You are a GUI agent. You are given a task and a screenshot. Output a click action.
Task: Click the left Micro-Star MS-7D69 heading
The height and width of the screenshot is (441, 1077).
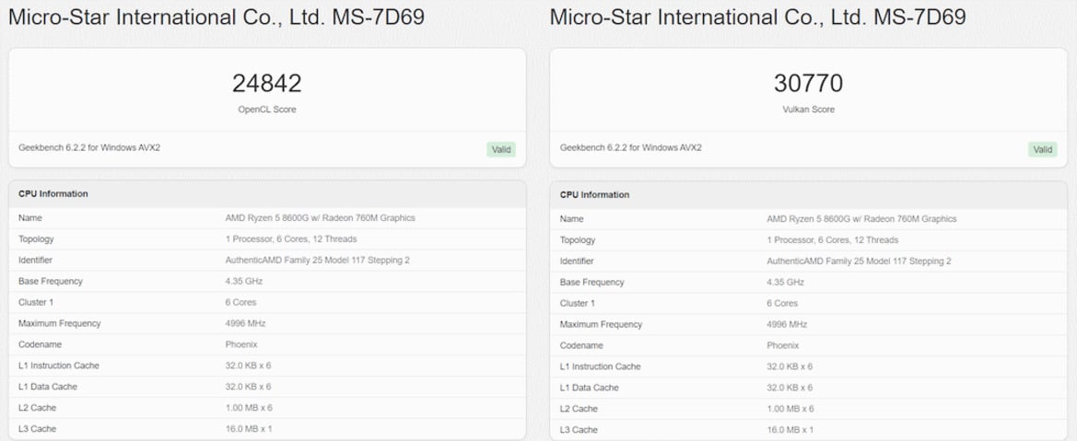tap(217, 17)
